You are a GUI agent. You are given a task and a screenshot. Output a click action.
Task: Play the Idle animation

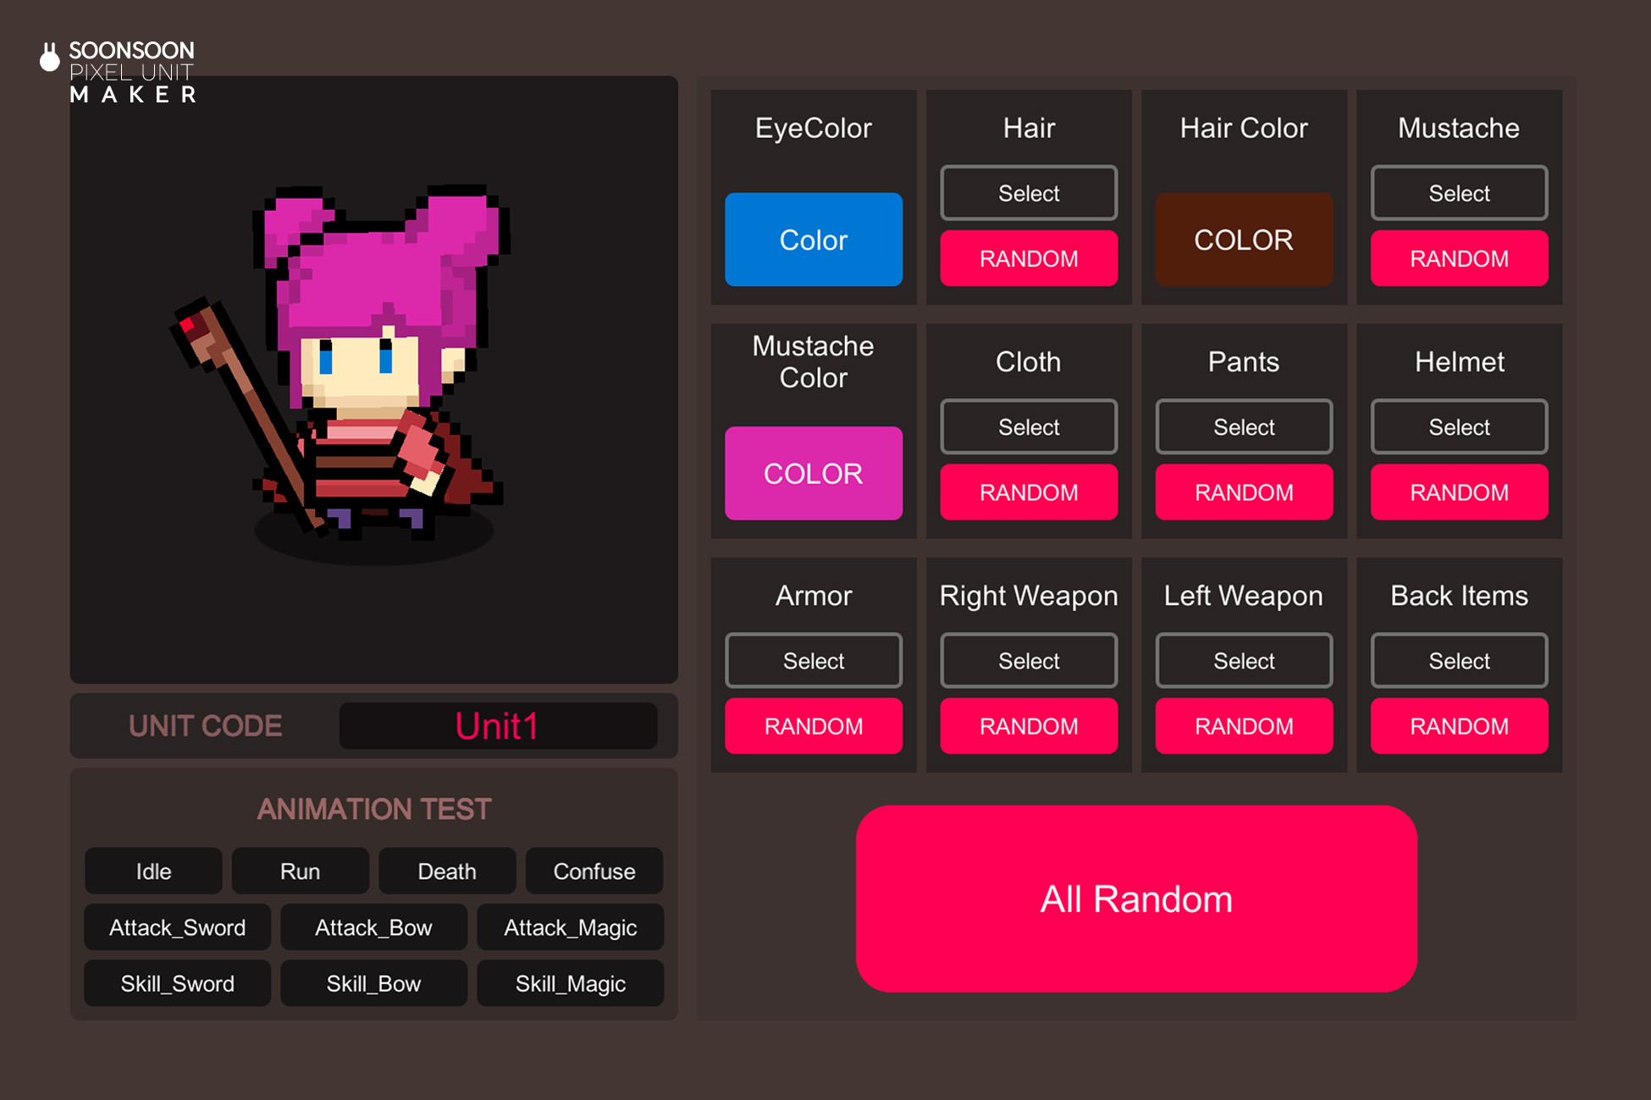153,871
